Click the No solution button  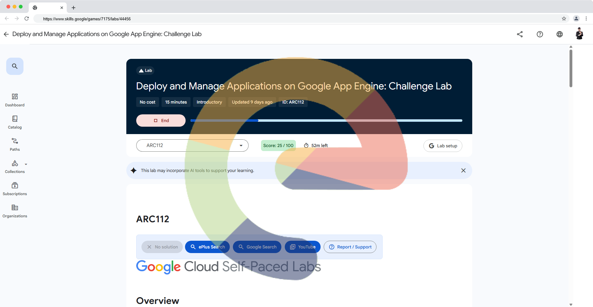click(x=162, y=247)
